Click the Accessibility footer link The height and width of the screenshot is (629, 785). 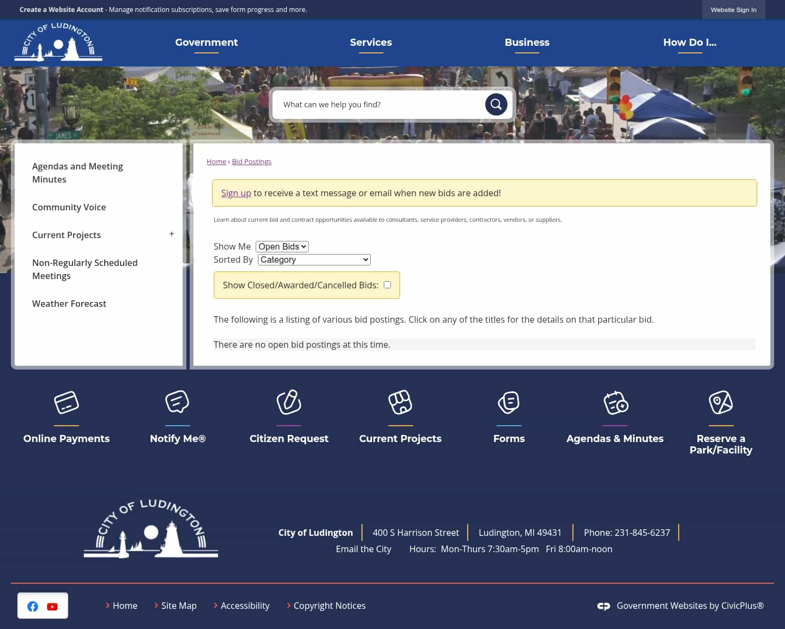(x=245, y=606)
